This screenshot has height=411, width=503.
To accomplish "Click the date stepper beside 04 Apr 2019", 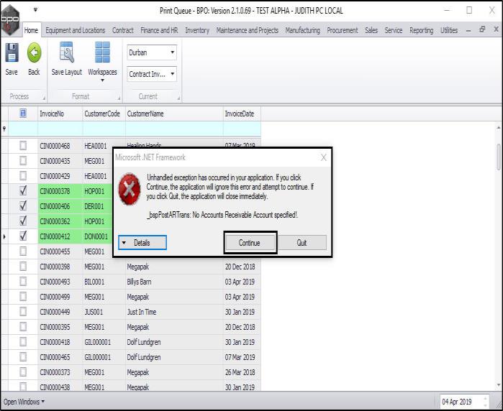I will pos(485,402).
